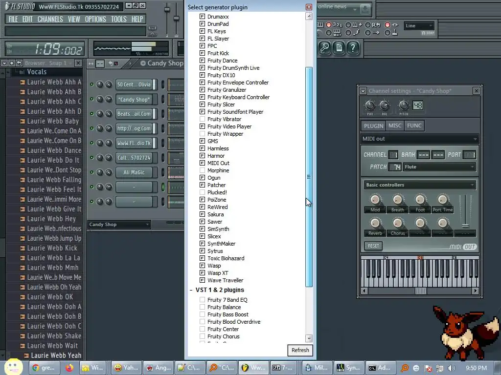
Task: Click the question mark help button
Action: (353, 48)
